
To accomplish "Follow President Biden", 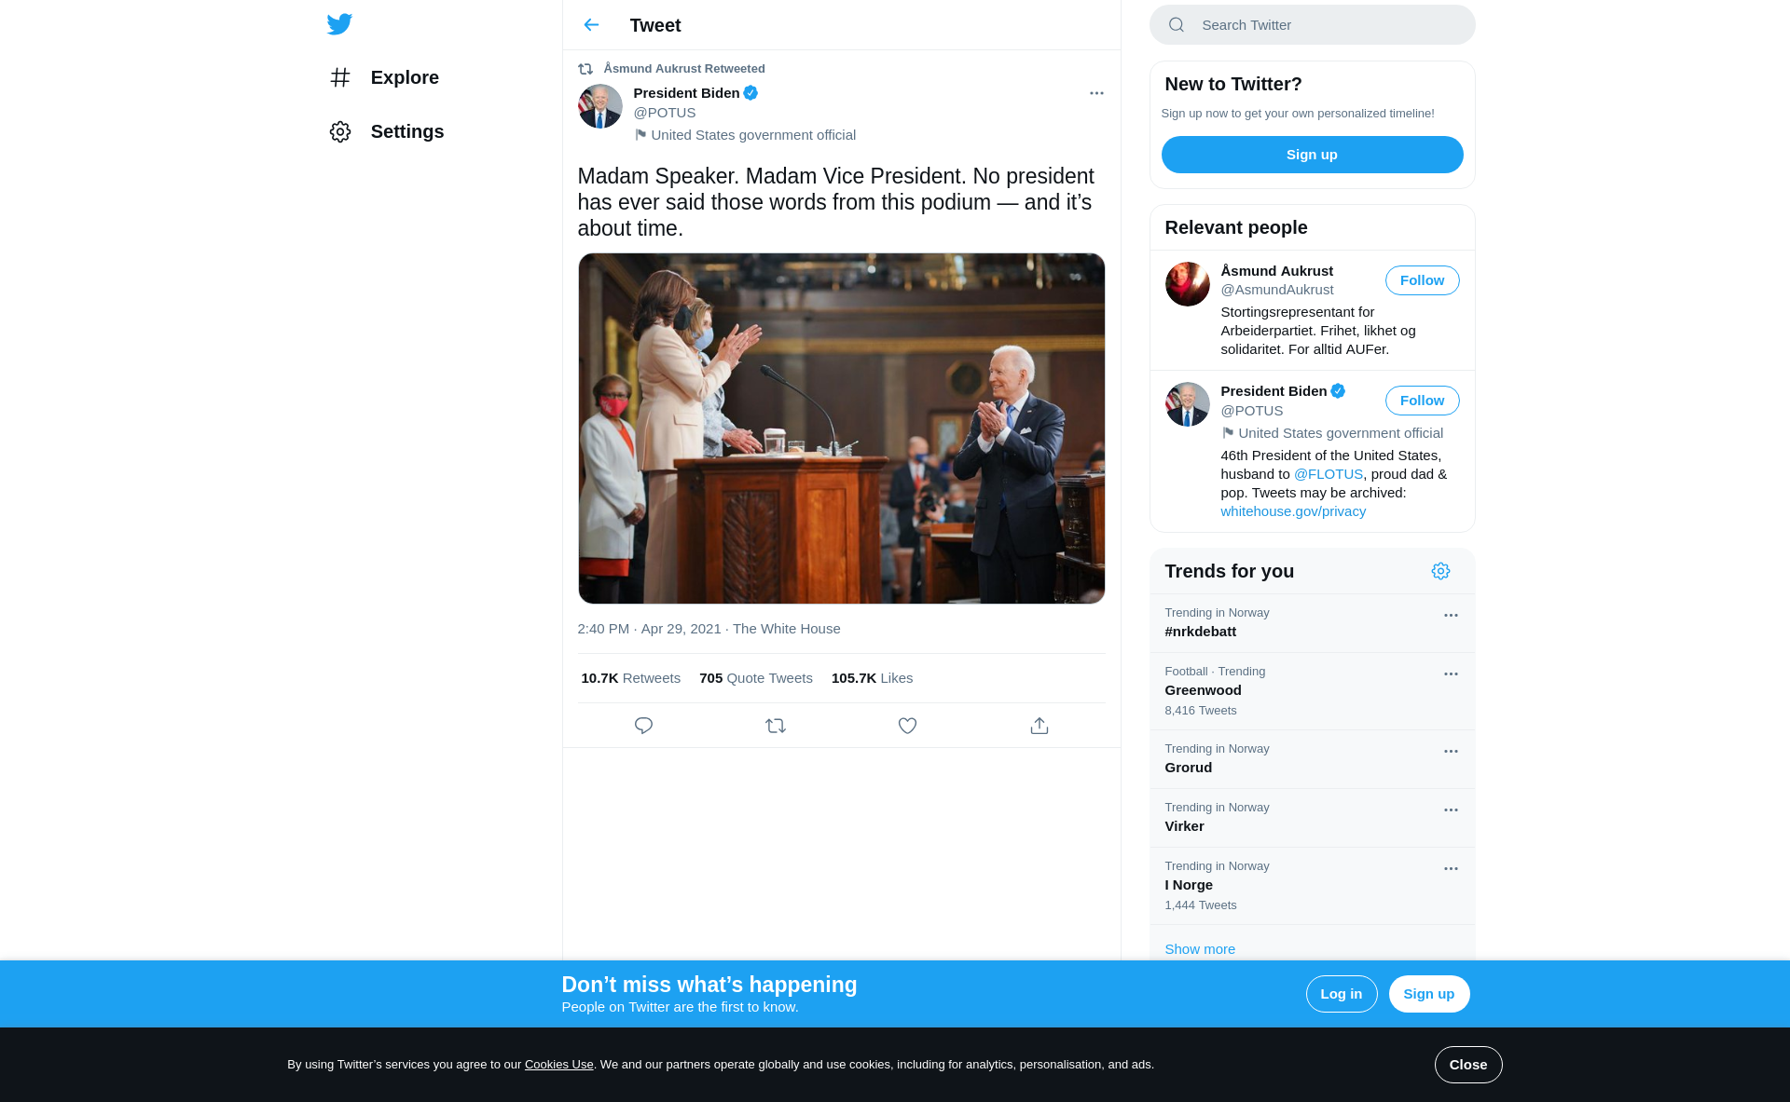I will click(x=1422, y=401).
